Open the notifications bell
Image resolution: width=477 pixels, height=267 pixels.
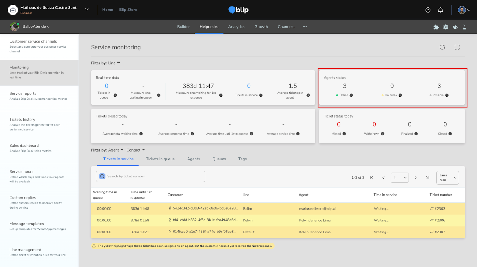coord(440,10)
